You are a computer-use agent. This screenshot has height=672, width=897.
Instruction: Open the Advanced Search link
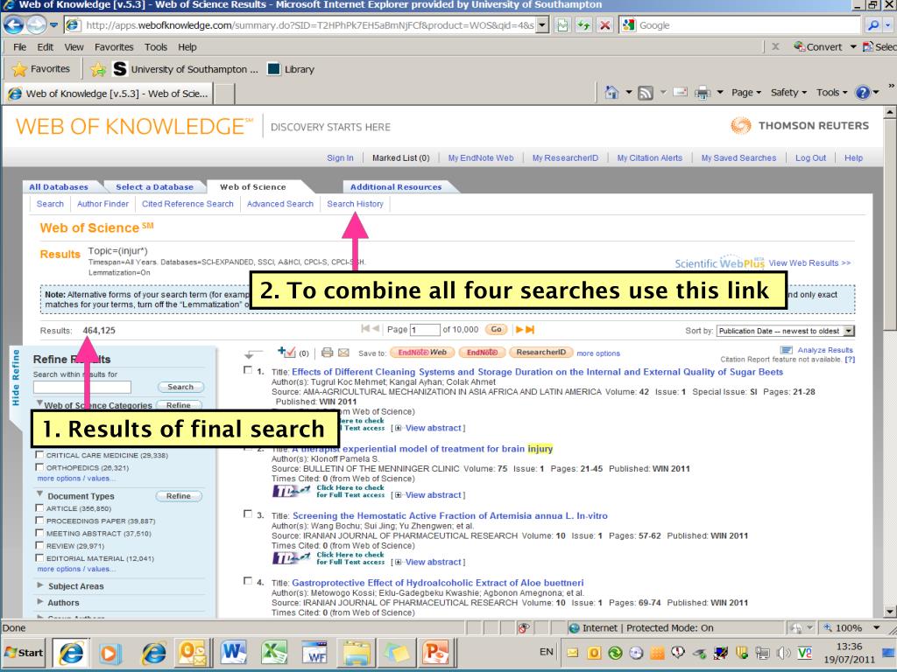tap(280, 204)
